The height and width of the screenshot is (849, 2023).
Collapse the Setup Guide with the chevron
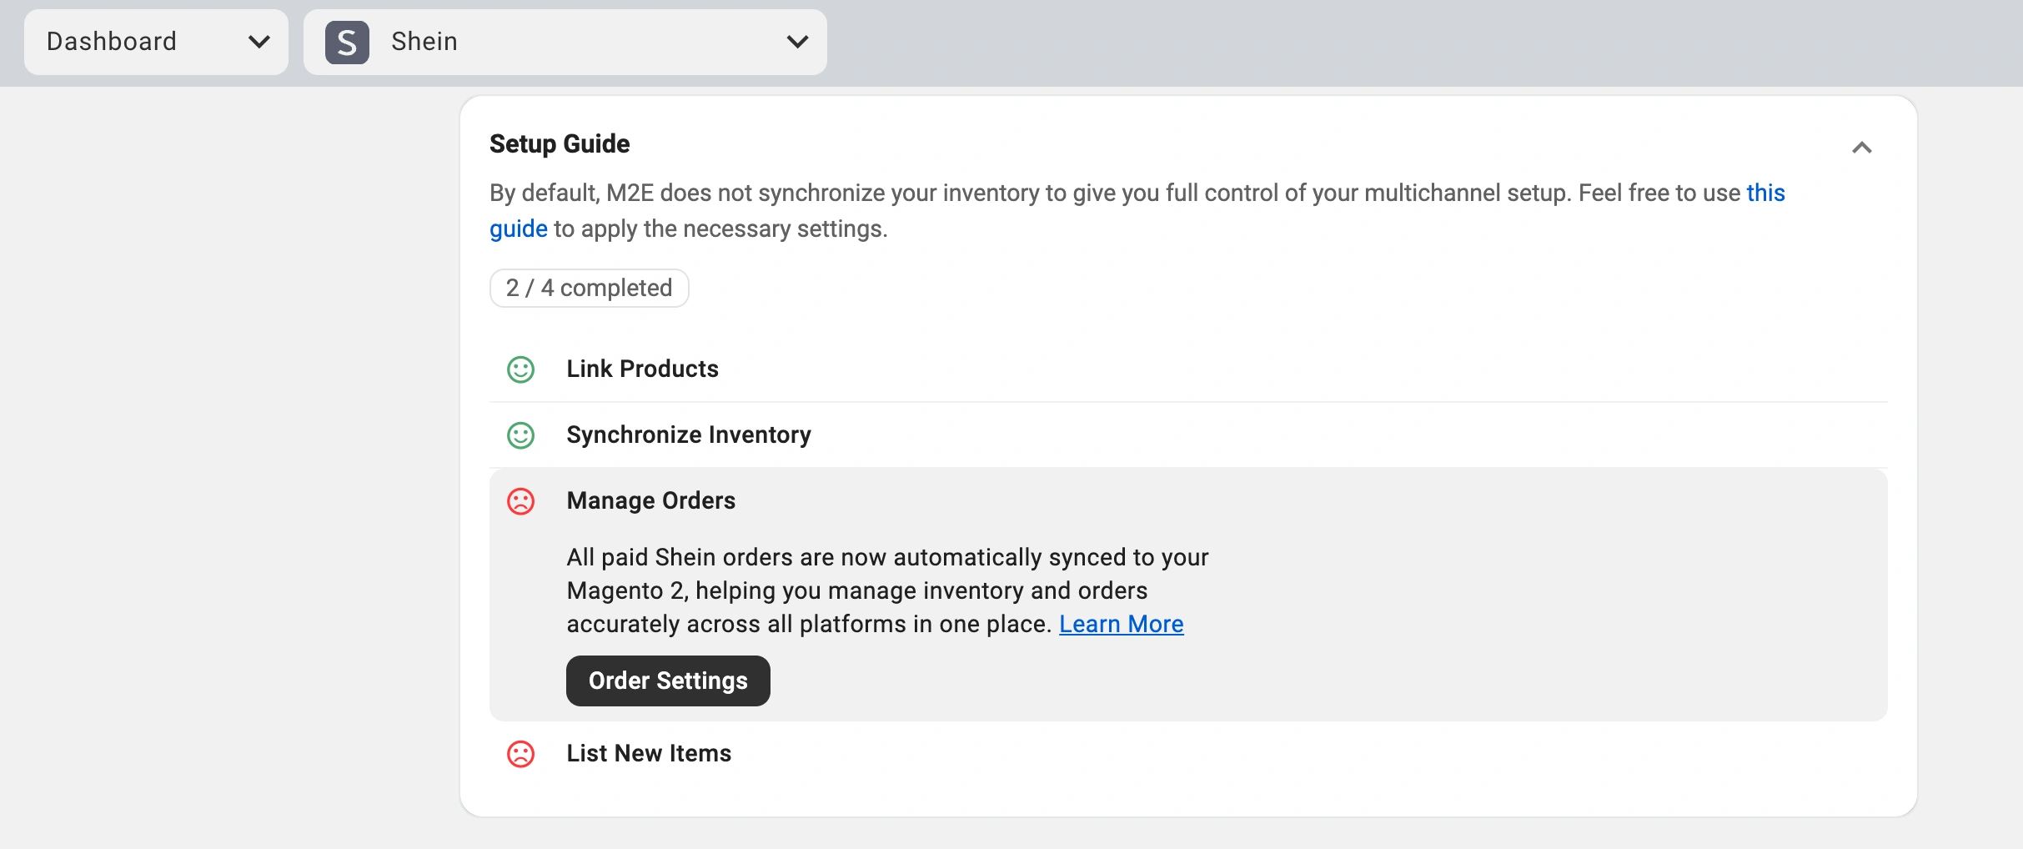coord(1861,148)
